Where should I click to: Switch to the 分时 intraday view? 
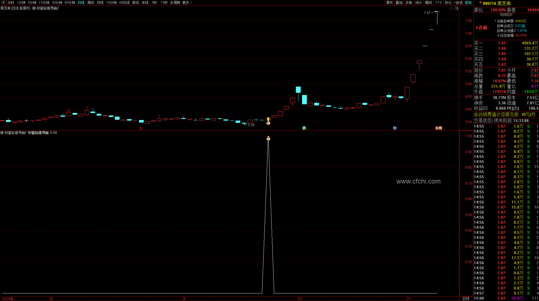coord(11,3)
